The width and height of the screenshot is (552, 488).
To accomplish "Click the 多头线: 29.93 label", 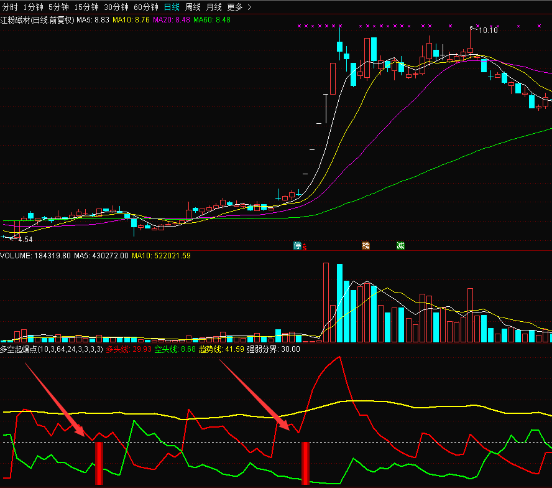I will tap(129, 349).
